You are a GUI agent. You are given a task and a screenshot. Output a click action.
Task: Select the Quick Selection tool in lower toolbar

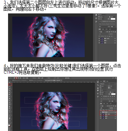10,88
